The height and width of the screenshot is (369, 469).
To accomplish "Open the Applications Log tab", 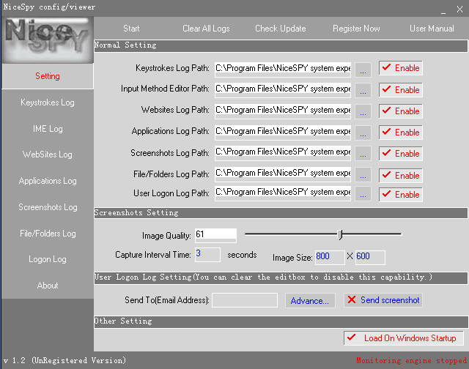I will (48, 181).
